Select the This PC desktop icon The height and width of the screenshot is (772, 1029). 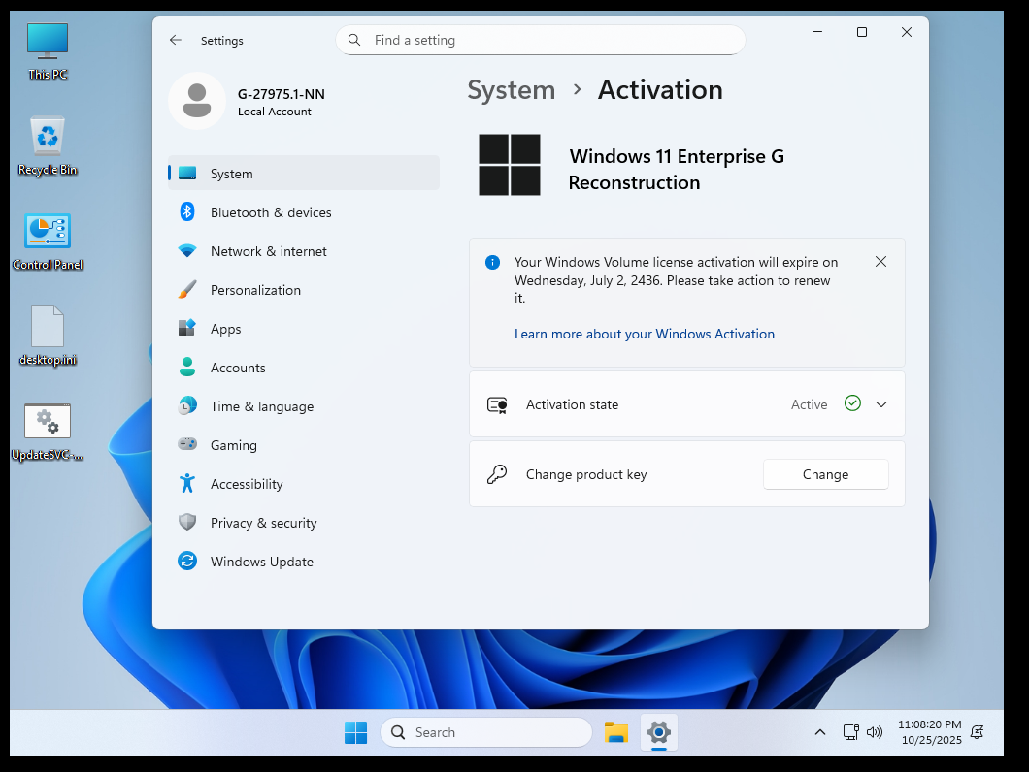(x=48, y=51)
